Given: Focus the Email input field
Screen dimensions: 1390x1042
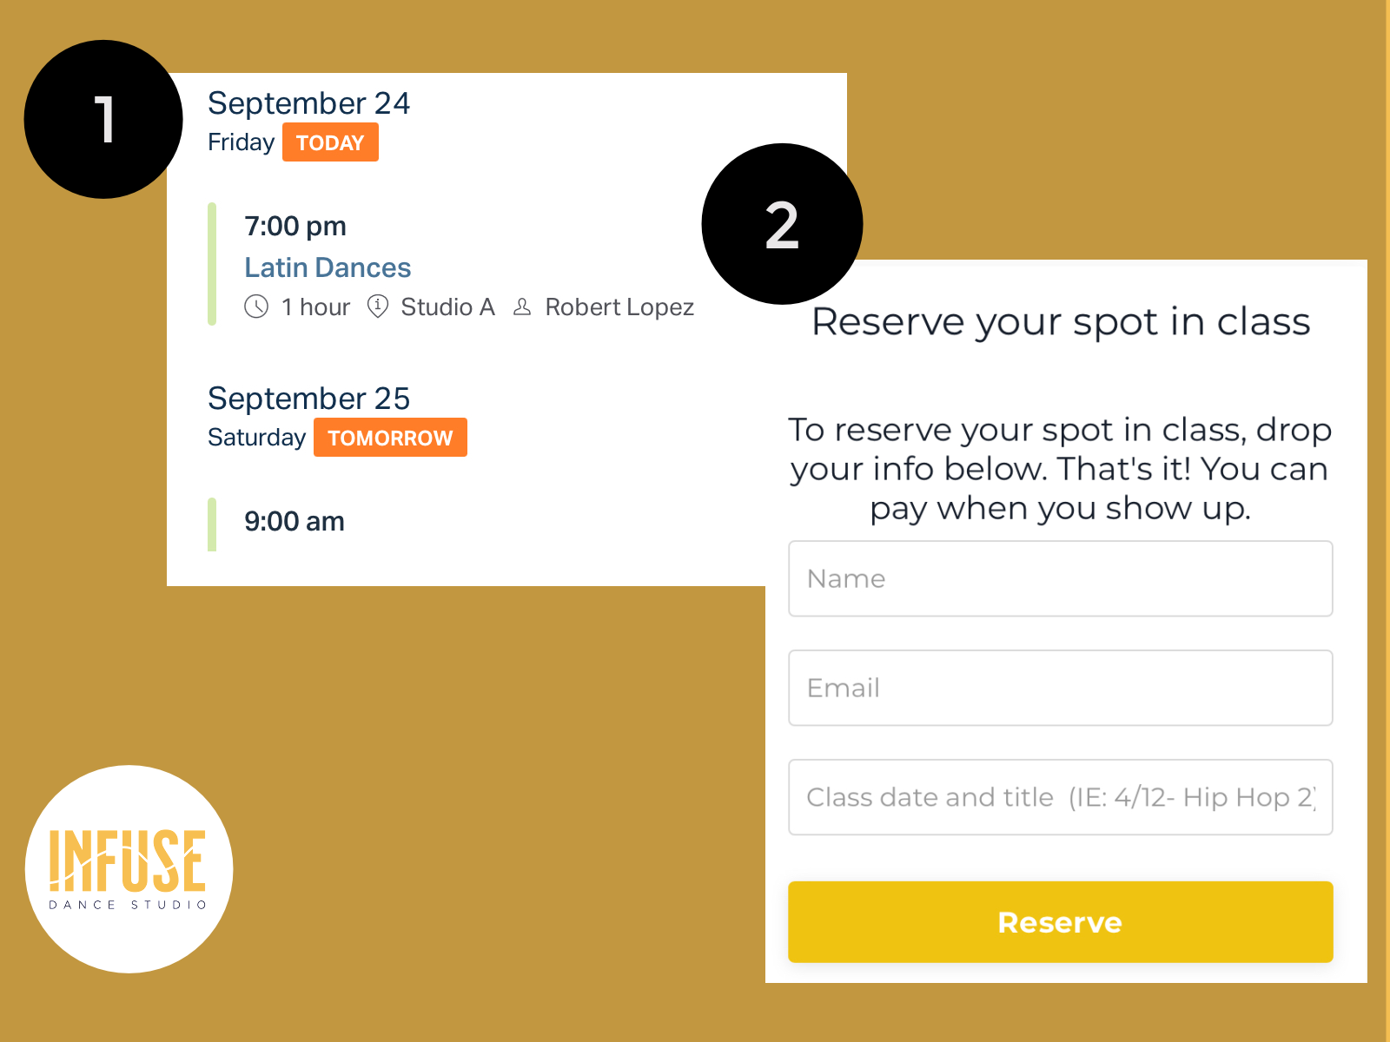Looking at the screenshot, I should [x=1060, y=688].
